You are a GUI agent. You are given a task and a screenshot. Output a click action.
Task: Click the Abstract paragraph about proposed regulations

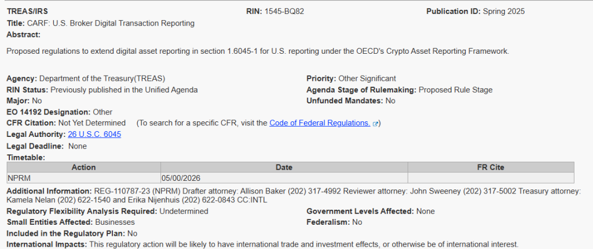258,51
